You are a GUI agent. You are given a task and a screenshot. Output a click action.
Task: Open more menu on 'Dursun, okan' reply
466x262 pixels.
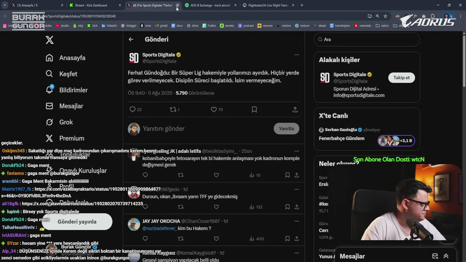297,190
